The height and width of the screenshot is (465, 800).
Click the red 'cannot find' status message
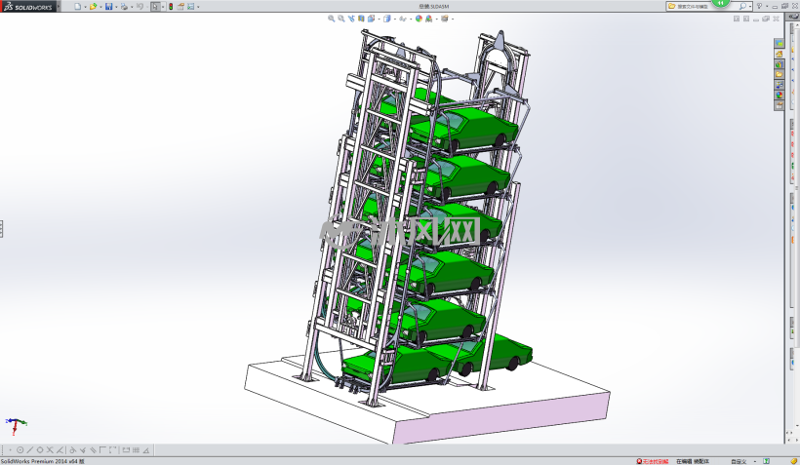(653, 461)
